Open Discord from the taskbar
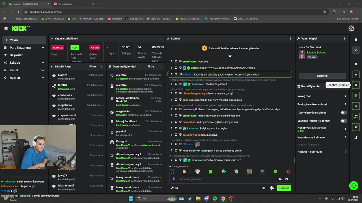This screenshot has width=362, height=203. (207, 198)
